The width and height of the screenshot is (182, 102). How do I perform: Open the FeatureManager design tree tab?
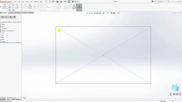3,17
